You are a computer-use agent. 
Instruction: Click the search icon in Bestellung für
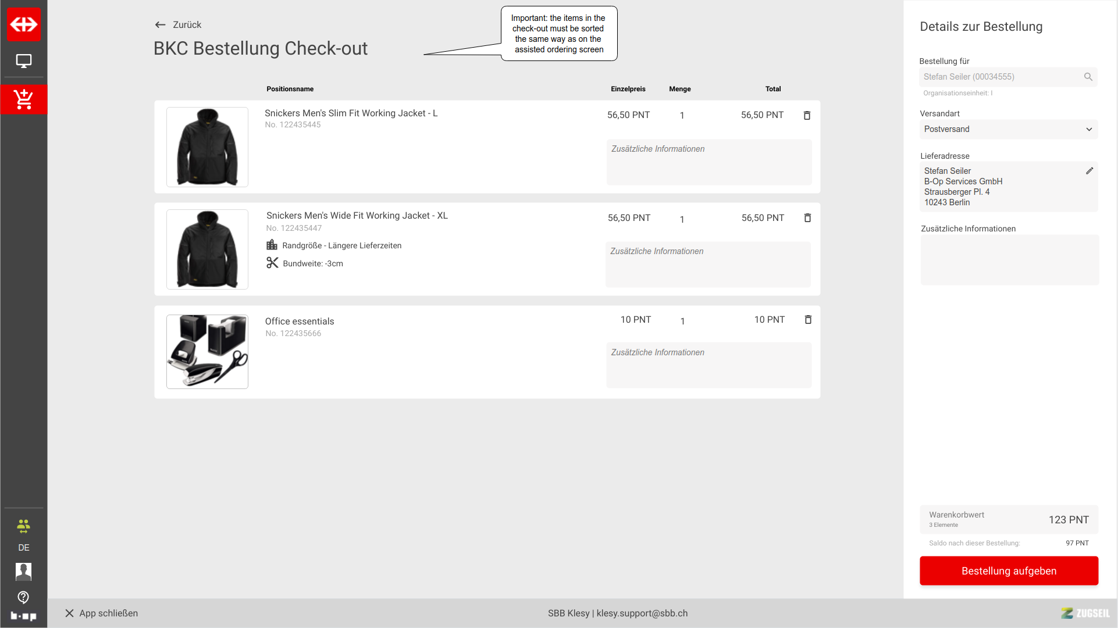tap(1088, 77)
